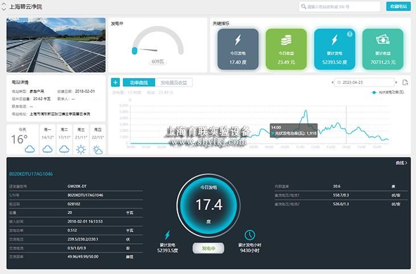Click the 累计发电 lightning bolt card icon
This screenshot has width=416, height=274.
tap(334, 41)
